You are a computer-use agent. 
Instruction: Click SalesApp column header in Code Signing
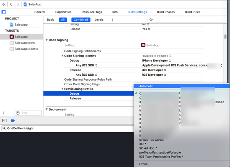(x=150, y=45)
